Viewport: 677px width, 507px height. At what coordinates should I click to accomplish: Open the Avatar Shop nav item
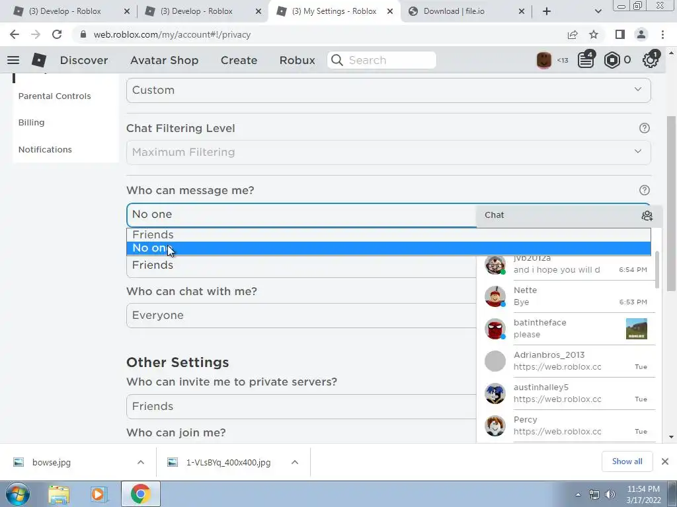[x=165, y=60]
